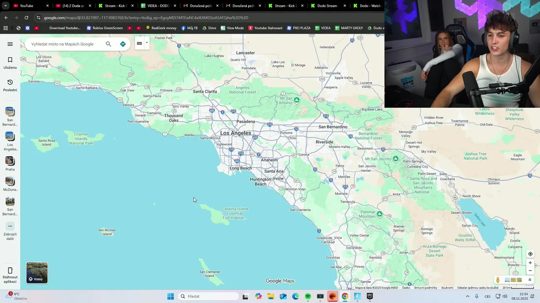Open directions with the blue arrow icon
Image resolution: width=540 pixels, height=303 pixels.
pyautogui.click(x=123, y=44)
